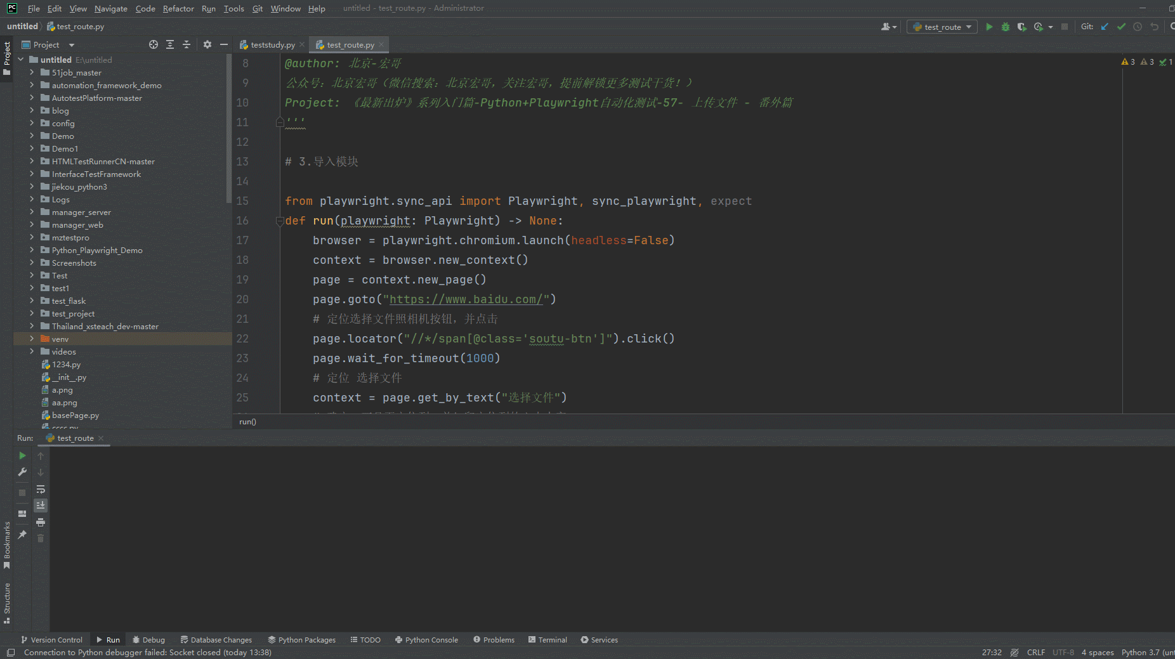Commit changes with the Git checkmark icon

coord(1121,27)
